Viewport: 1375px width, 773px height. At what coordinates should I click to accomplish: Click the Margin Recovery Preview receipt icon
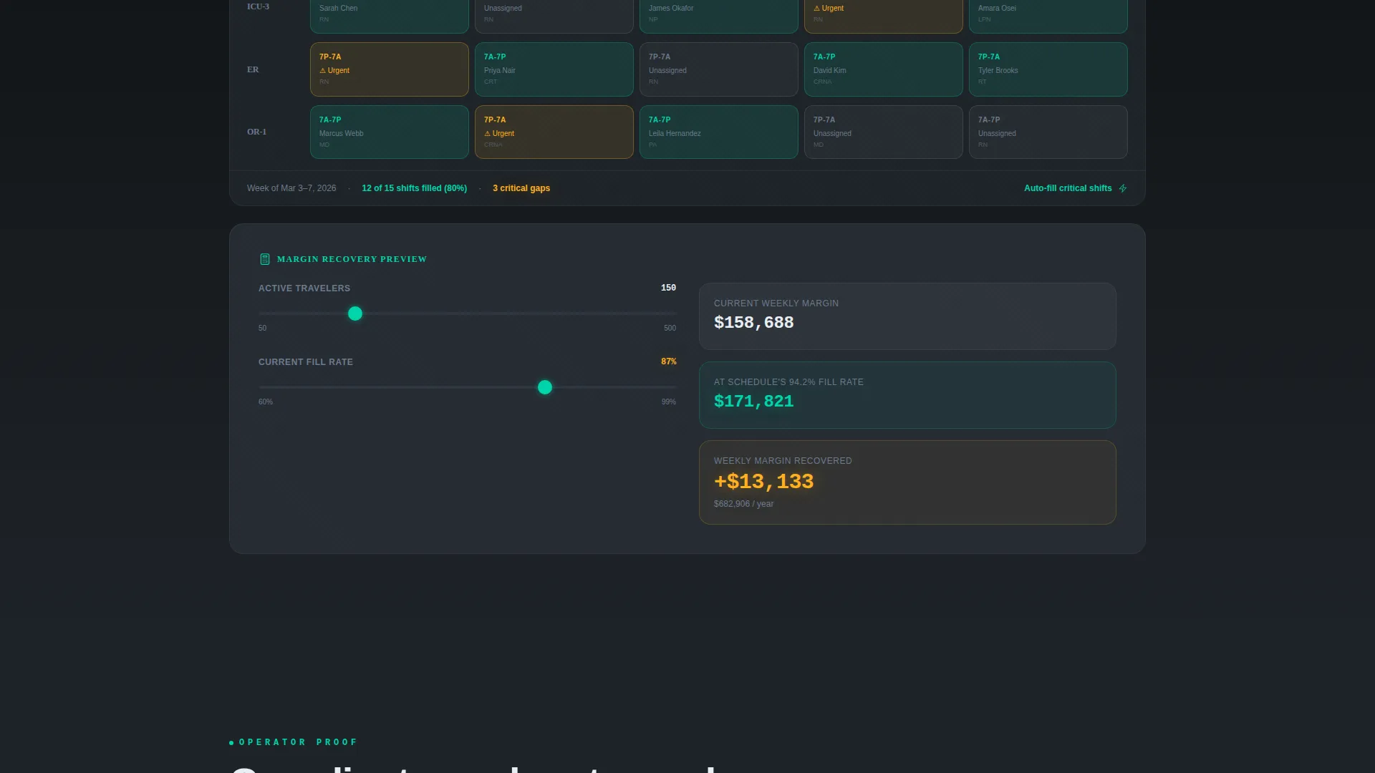pos(265,259)
